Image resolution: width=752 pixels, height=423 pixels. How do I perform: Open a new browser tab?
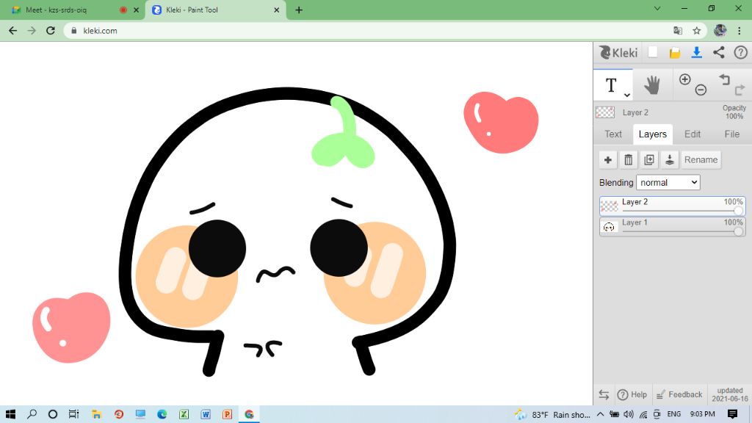click(x=299, y=10)
